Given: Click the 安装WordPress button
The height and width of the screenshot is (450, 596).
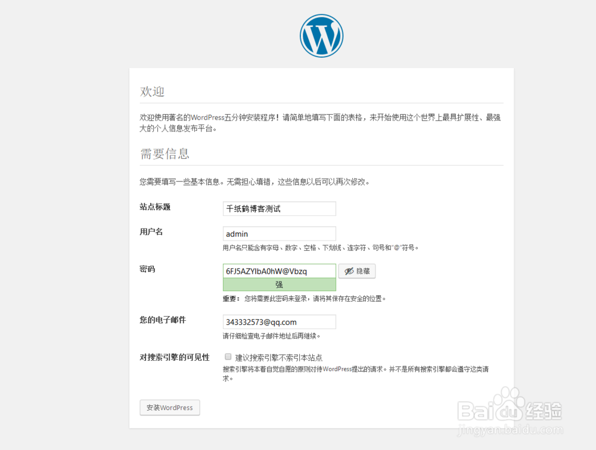Looking at the screenshot, I should (x=169, y=408).
